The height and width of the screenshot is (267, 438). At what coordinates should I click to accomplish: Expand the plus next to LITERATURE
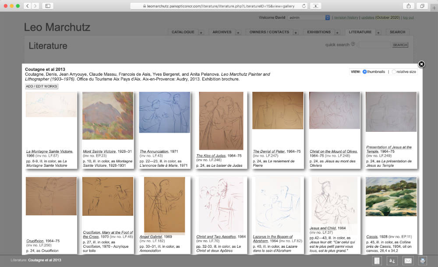tap(378, 33)
